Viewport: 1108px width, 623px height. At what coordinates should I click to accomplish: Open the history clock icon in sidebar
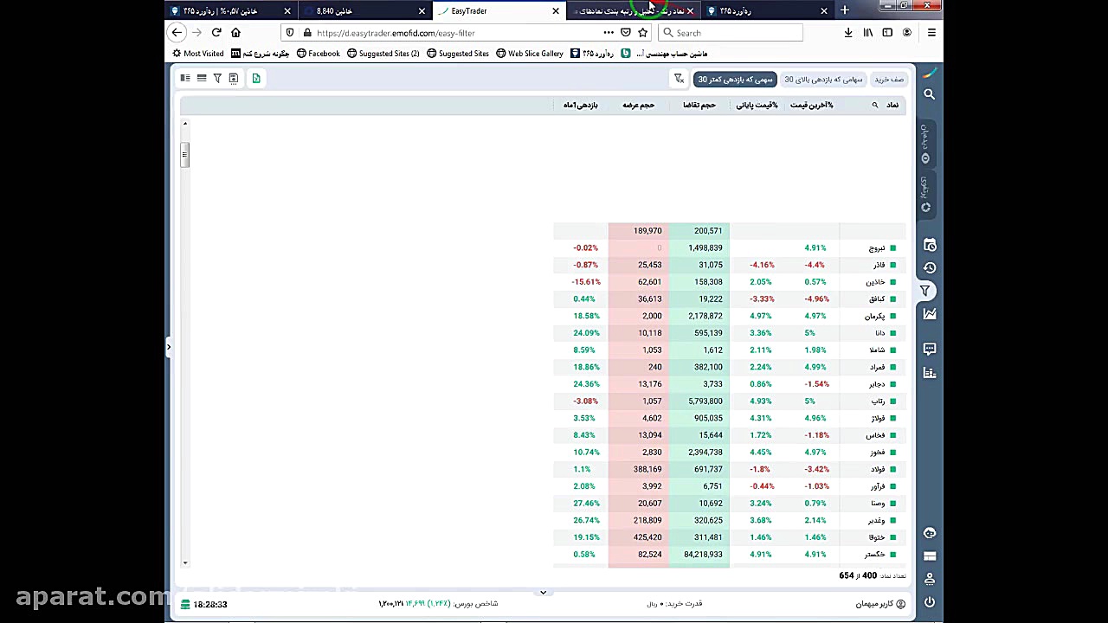pyautogui.click(x=929, y=268)
